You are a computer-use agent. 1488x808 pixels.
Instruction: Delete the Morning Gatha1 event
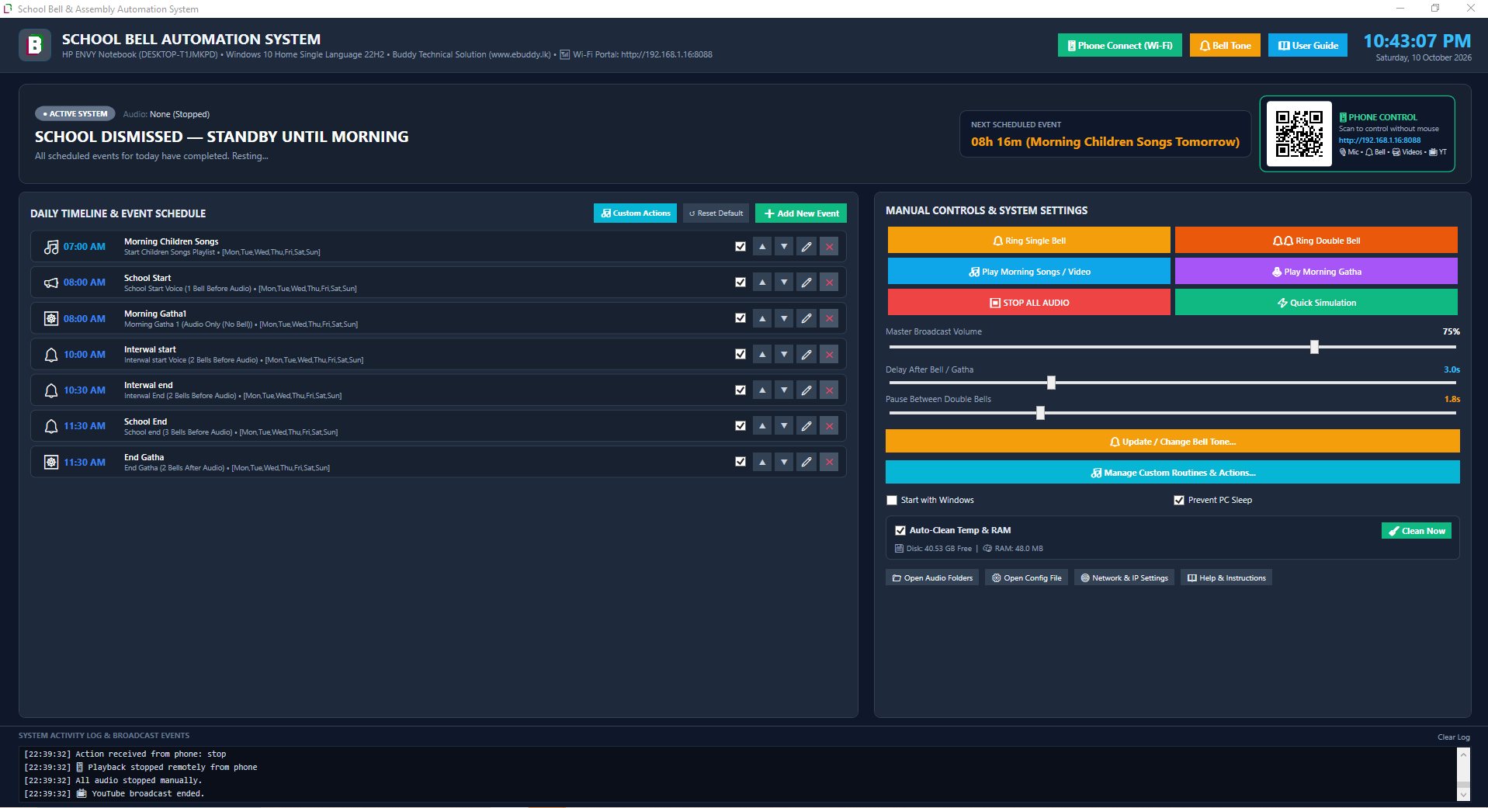(x=829, y=318)
